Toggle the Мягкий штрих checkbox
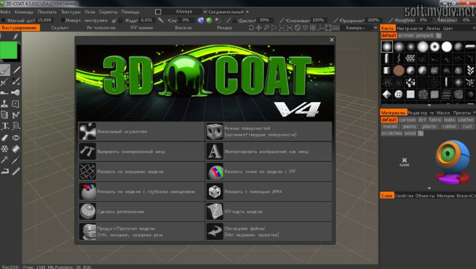This screenshot has height=269, width=476. (x=3, y=20)
